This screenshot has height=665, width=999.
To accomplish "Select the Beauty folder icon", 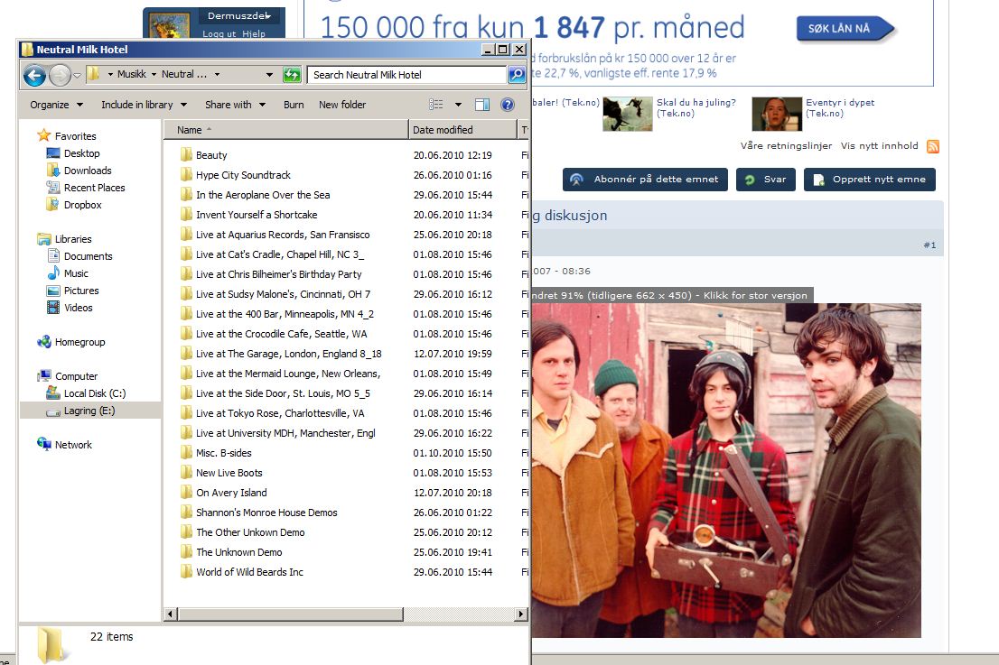I will [x=186, y=154].
